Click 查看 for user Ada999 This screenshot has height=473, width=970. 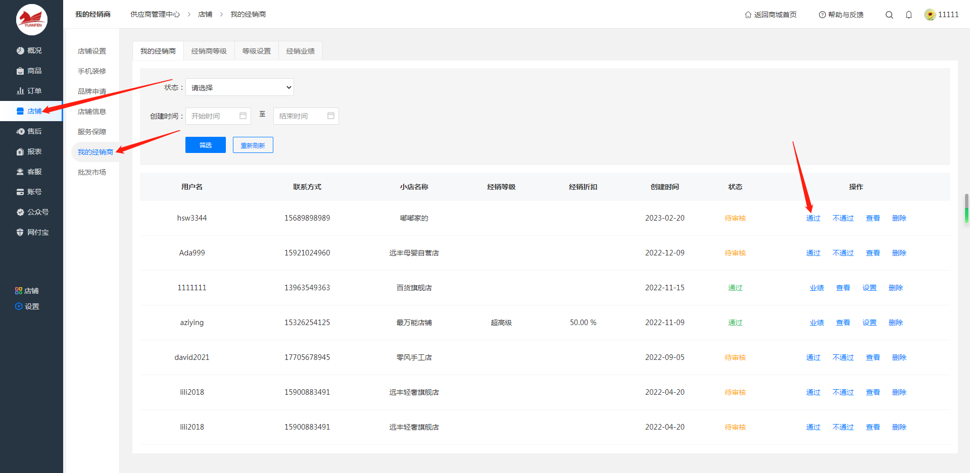873,253
